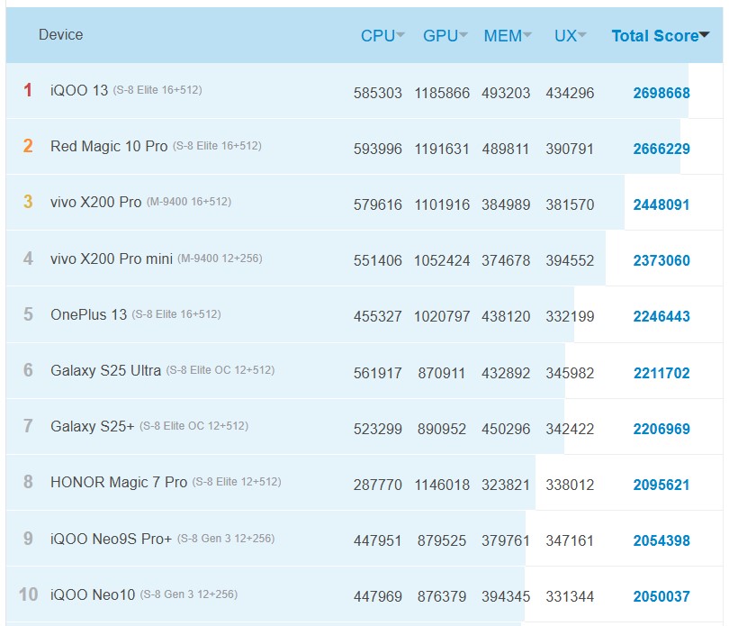Select iQOO Neo9S Pro+ device
This screenshot has height=626, width=729.
(111, 539)
